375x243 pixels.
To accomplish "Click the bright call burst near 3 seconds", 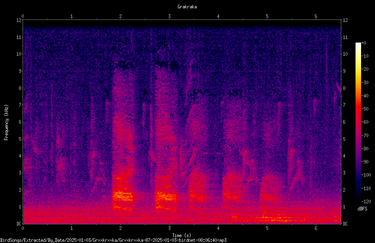I will [166, 198].
